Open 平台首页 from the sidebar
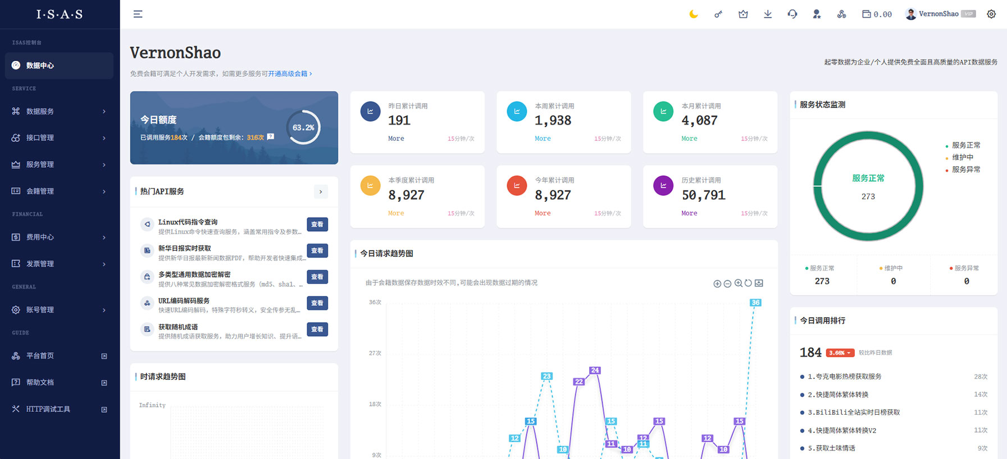This screenshot has height=459, width=1007. (59, 356)
